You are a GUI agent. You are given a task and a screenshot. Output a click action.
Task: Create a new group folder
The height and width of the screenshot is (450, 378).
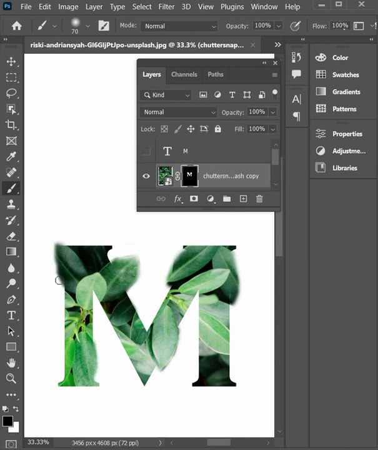tap(227, 199)
